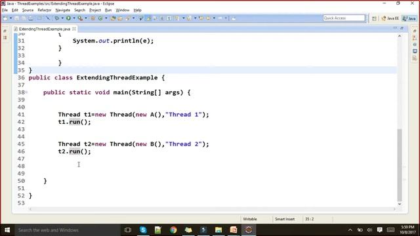The image size is (420, 236).
Task: Click the External Tools run icon
Action: coord(80,18)
